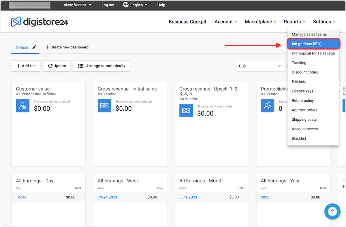Select Promopixel for salespage
Viewport: 346px width, 227px height.
[313, 53]
